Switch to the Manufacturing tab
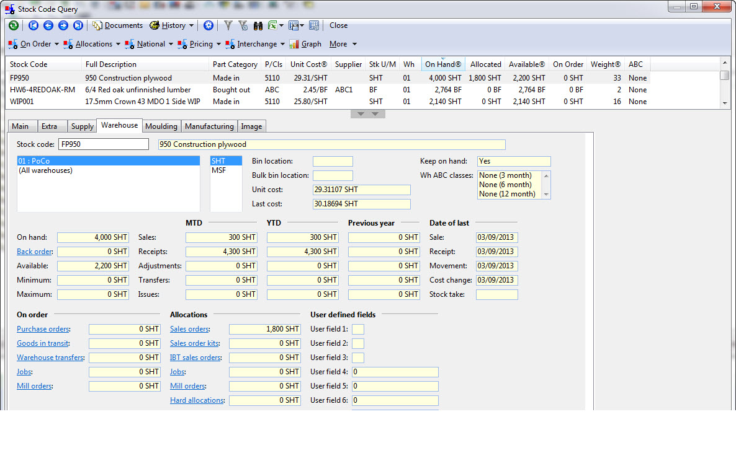 tap(209, 125)
